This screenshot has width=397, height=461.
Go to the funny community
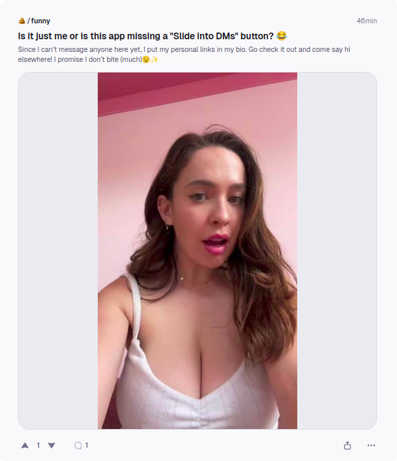[x=41, y=21]
